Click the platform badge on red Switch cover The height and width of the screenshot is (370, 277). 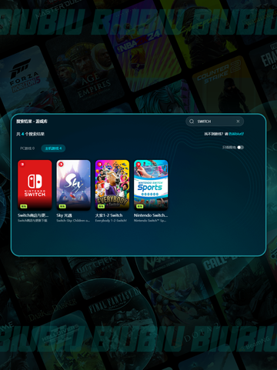pyautogui.click(x=22, y=164)
